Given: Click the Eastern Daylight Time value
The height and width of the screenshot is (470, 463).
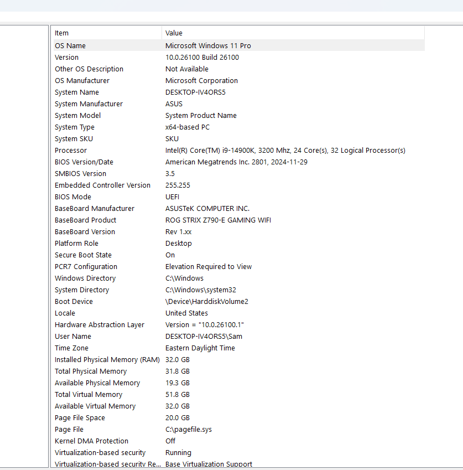Looking at the screenshot, I should tap(200, 348).
